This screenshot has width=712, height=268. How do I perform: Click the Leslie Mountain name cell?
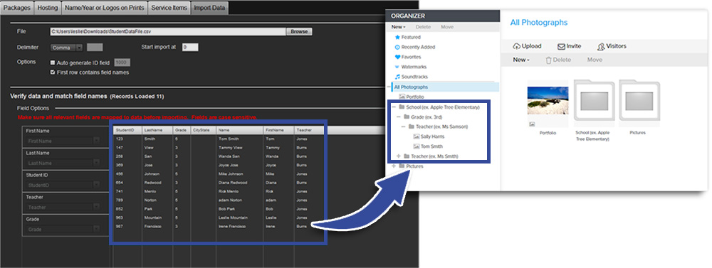[x=233, y=218]
